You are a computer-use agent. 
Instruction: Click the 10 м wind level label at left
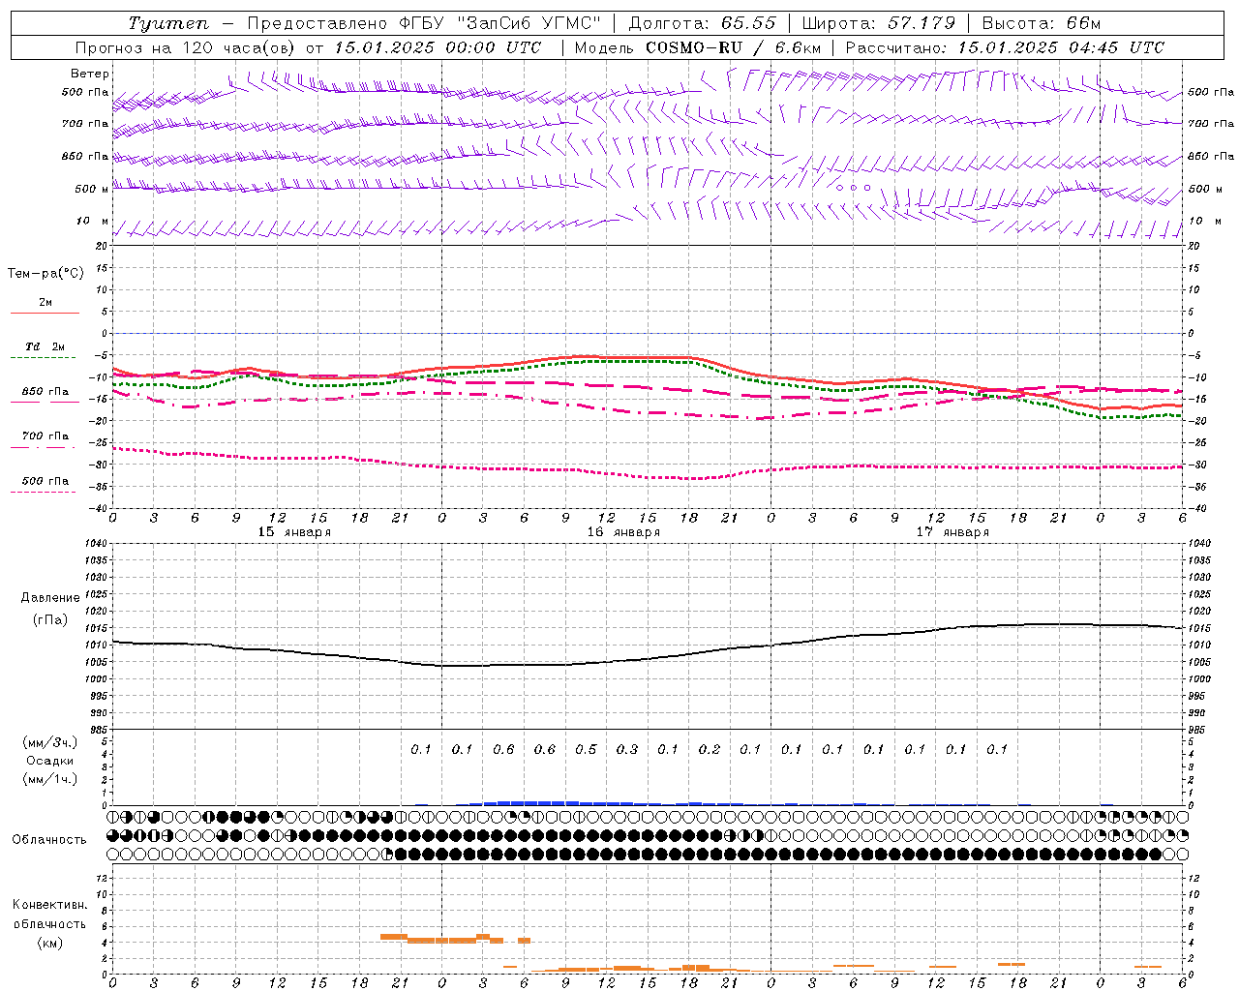click(93, 221)
